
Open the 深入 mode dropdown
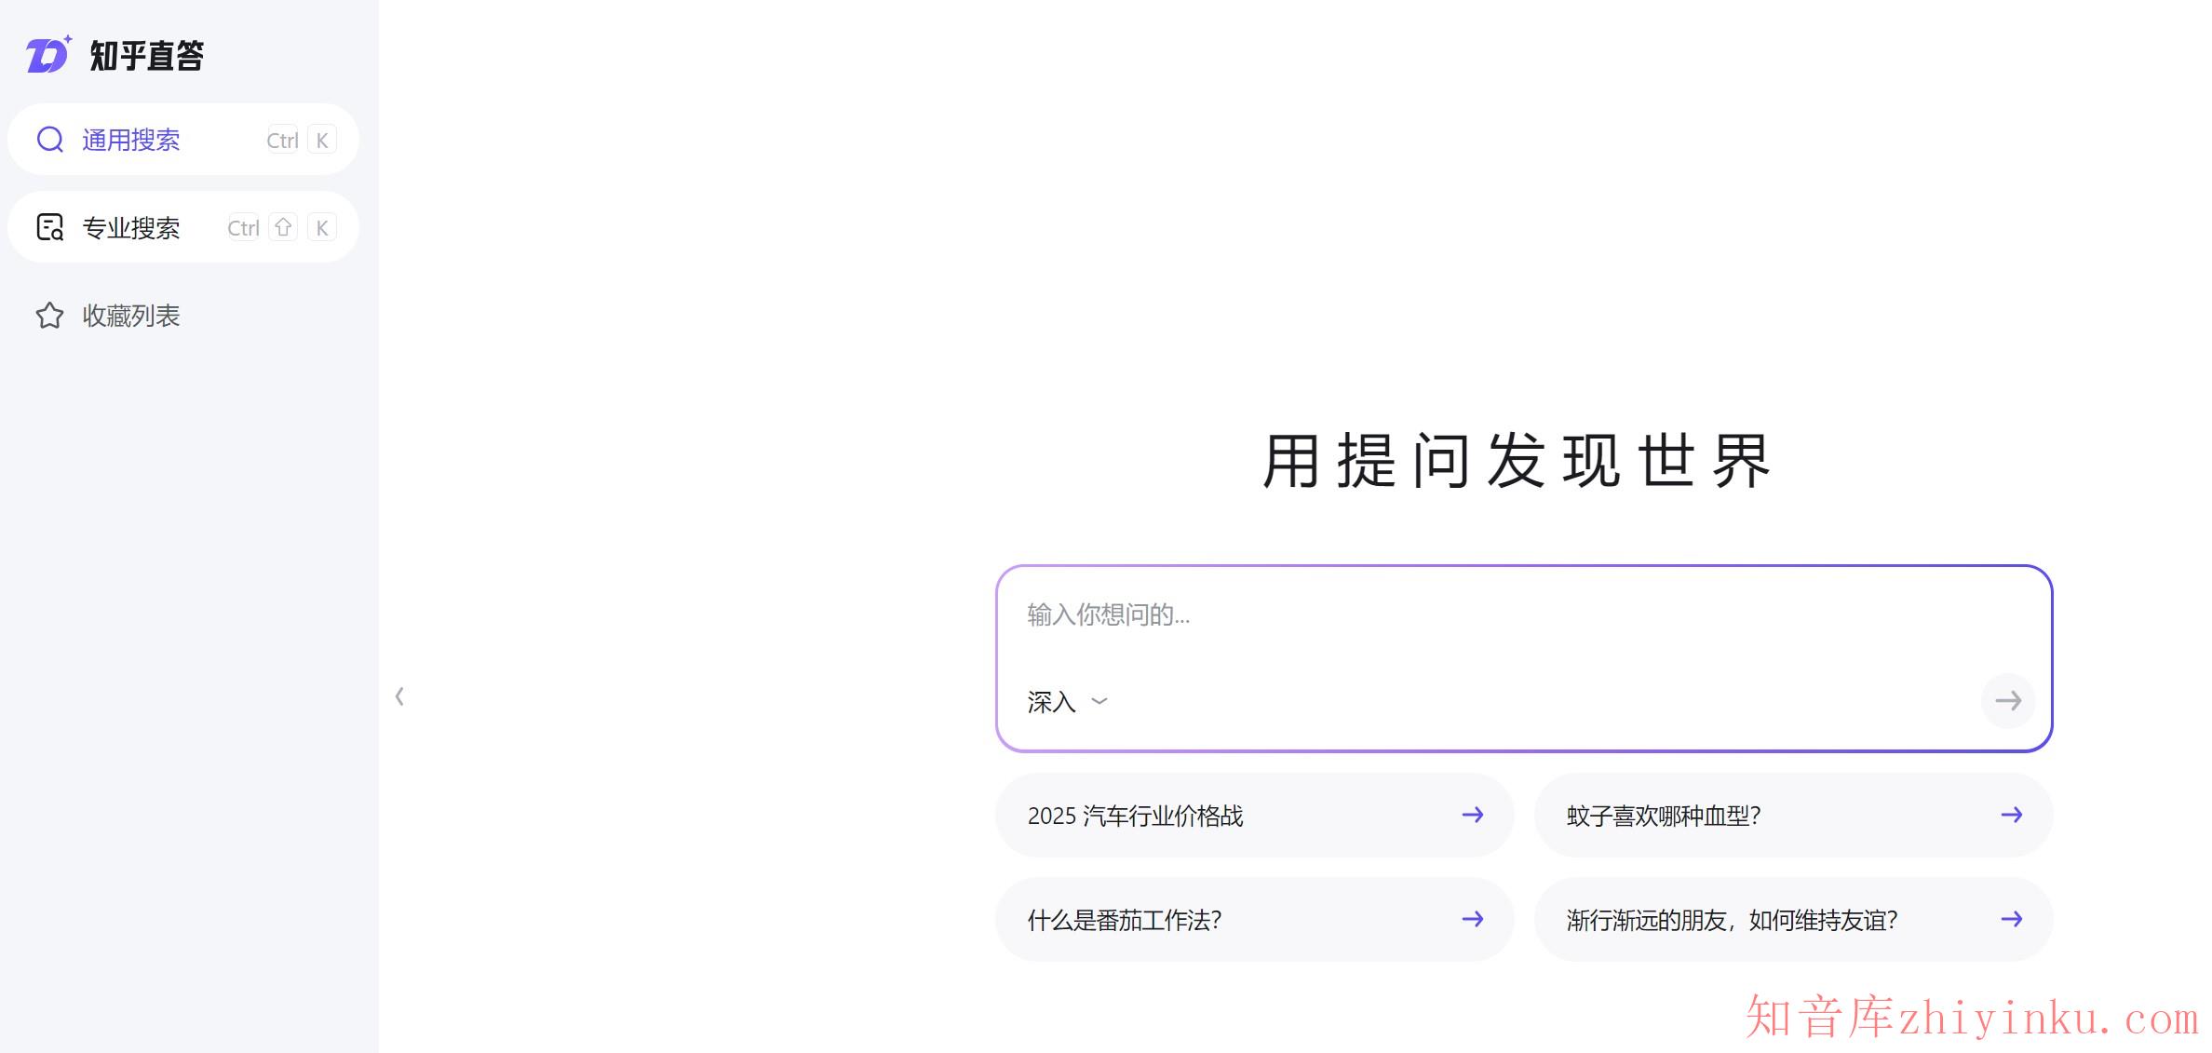[1066, 701]
